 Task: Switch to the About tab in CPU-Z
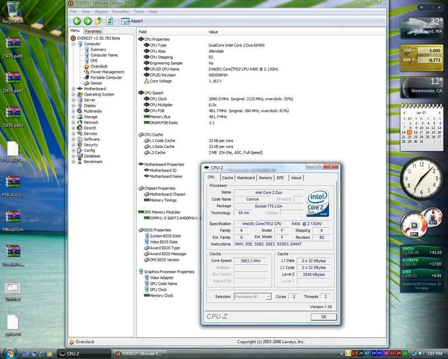[296, 178]
